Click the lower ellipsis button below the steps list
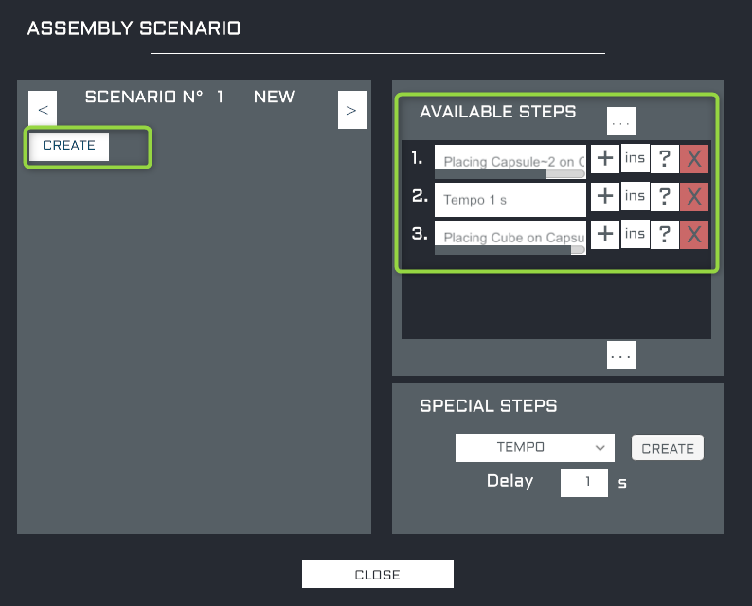 click(x=621, y=355)
